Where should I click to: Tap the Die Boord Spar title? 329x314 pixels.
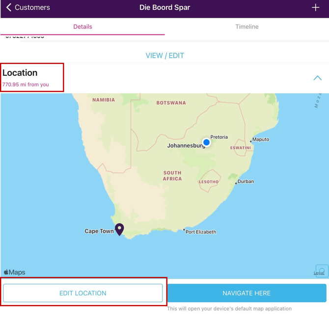pos(164,7)
